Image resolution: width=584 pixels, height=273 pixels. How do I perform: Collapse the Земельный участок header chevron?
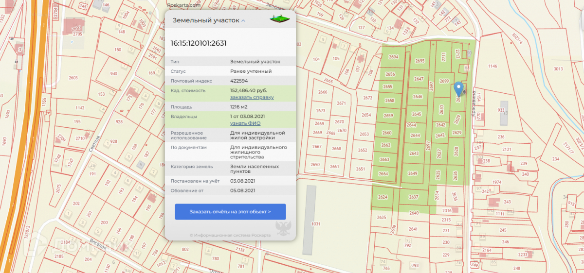tap(243, 21)
